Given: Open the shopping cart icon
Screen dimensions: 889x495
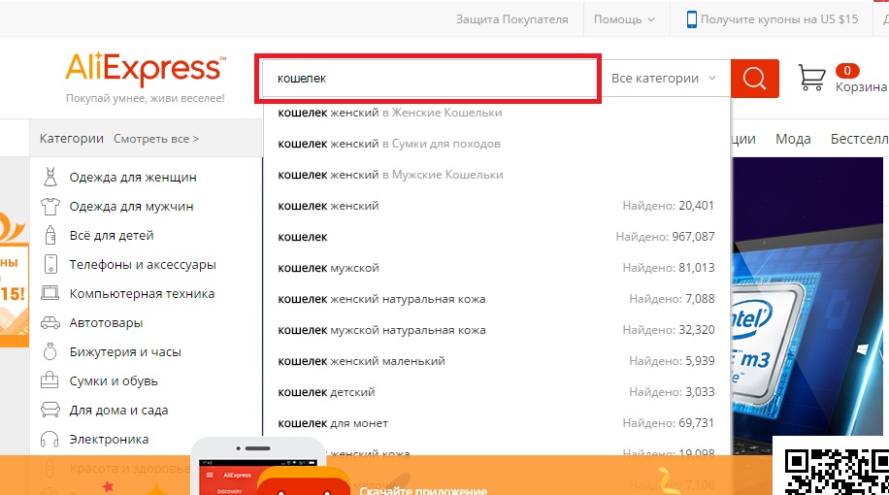Looking at the screenshot, I should click(811, 78).
